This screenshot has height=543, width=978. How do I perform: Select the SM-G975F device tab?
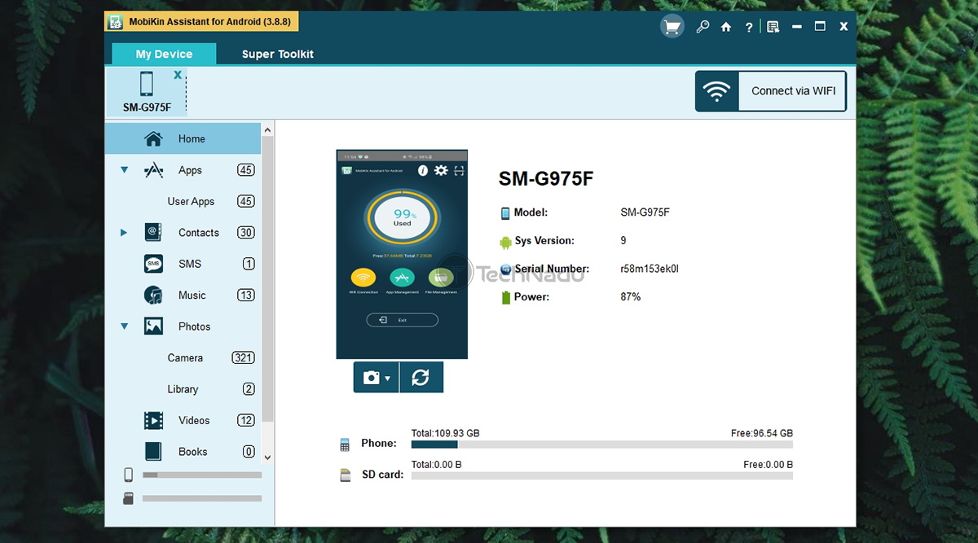[x=147, y=91]
